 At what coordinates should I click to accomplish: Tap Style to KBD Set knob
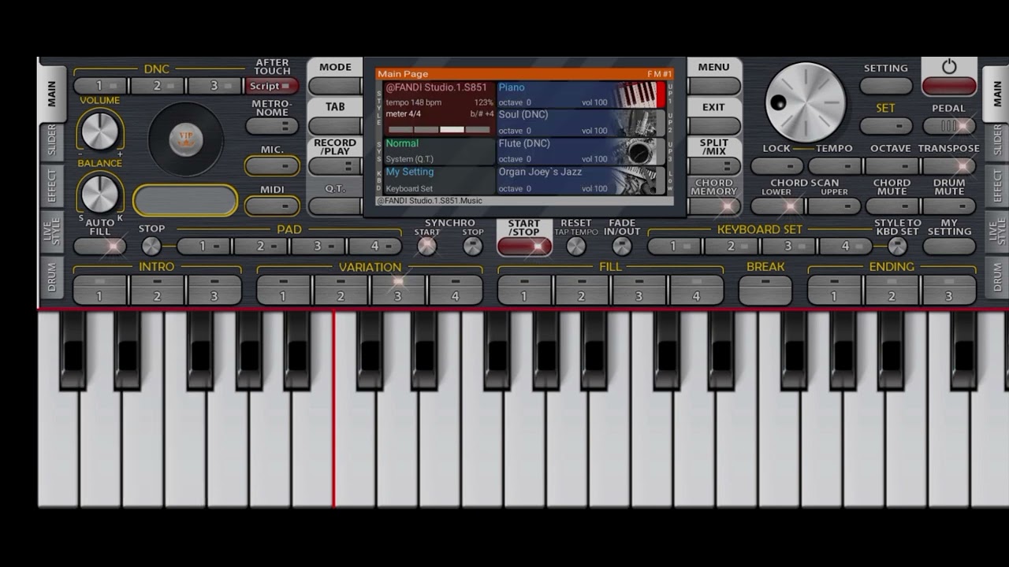[897, 246]
